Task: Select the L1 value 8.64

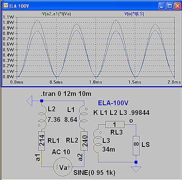Action: (71, 120)
